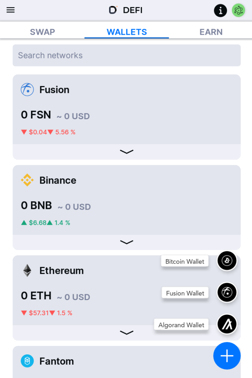Expand the Fusion wallet card

tap(127, 152)
